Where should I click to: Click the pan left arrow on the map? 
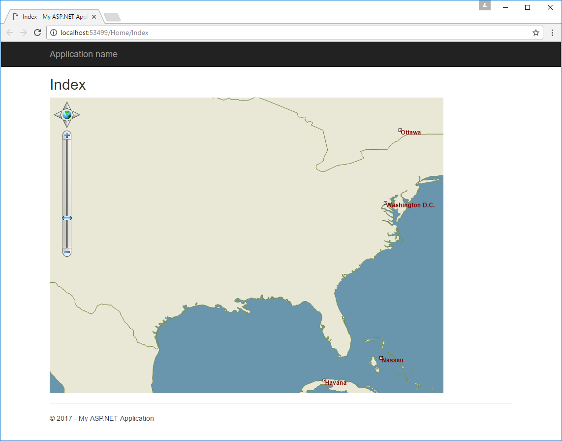(58, 115)
